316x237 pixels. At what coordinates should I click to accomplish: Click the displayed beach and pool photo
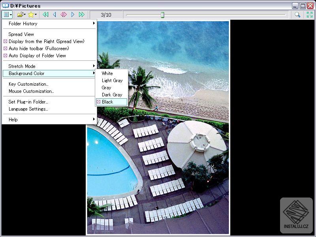tap(158, 127)
